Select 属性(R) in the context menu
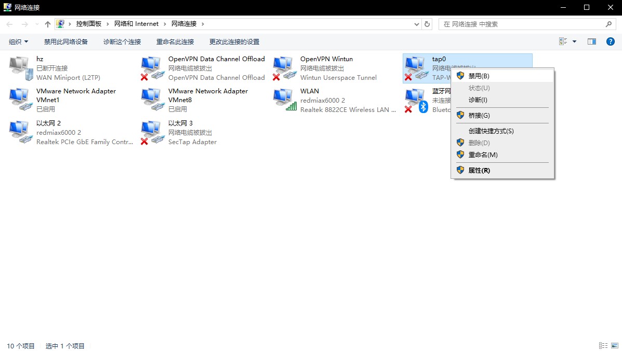 (x=479, y=170)
